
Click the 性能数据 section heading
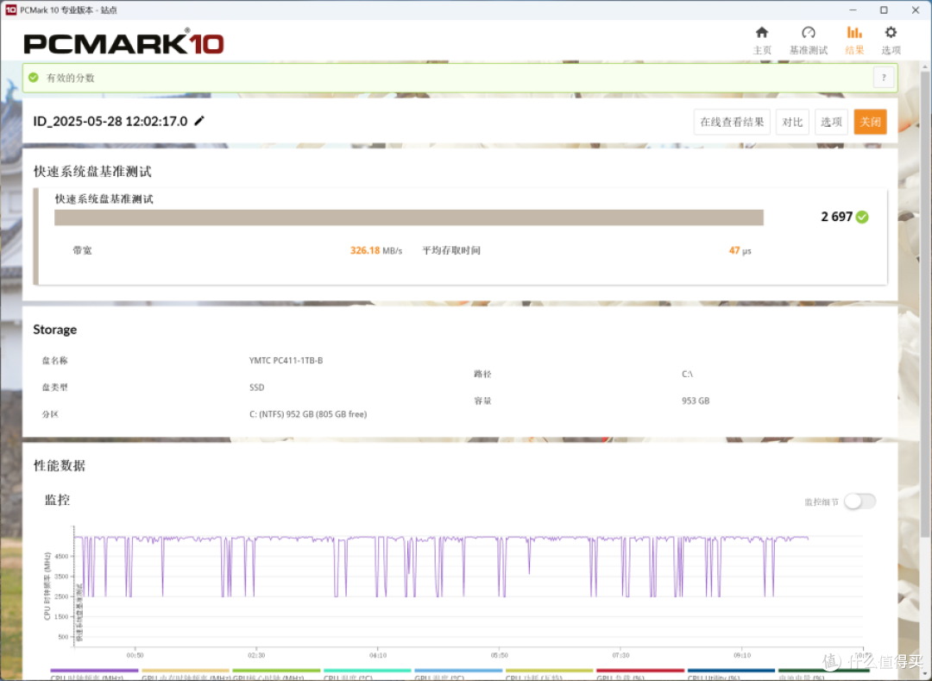[60, 465]
